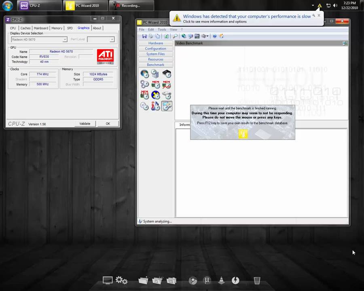Click the Save icon in PC Wizard toolbar

tap(144, 36)
